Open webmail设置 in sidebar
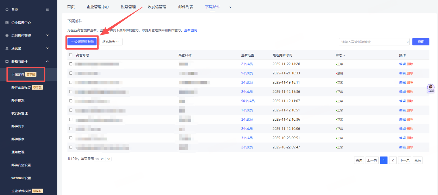Viewport: 438px width, 195px height. point(21,178)
